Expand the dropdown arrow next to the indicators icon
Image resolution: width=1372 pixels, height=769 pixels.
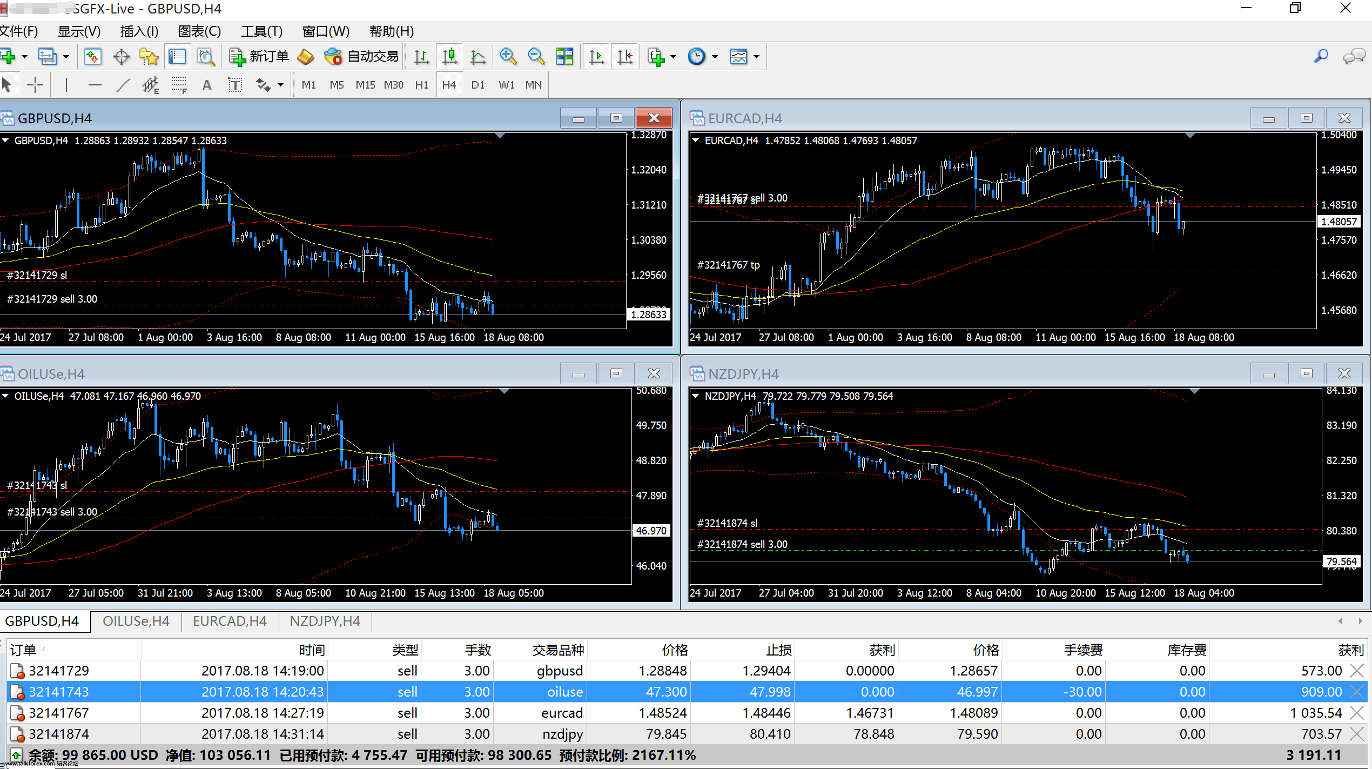[x=673, y=57]
